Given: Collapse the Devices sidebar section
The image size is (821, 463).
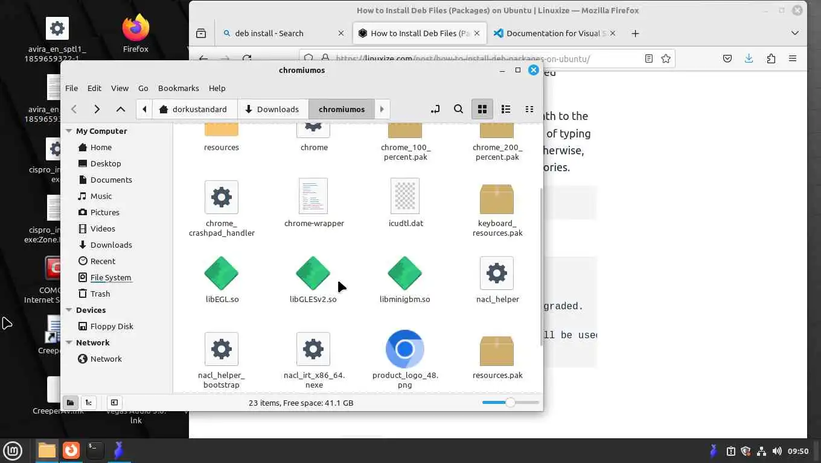Looking at the screenshot, I should [x=69, y=310].
